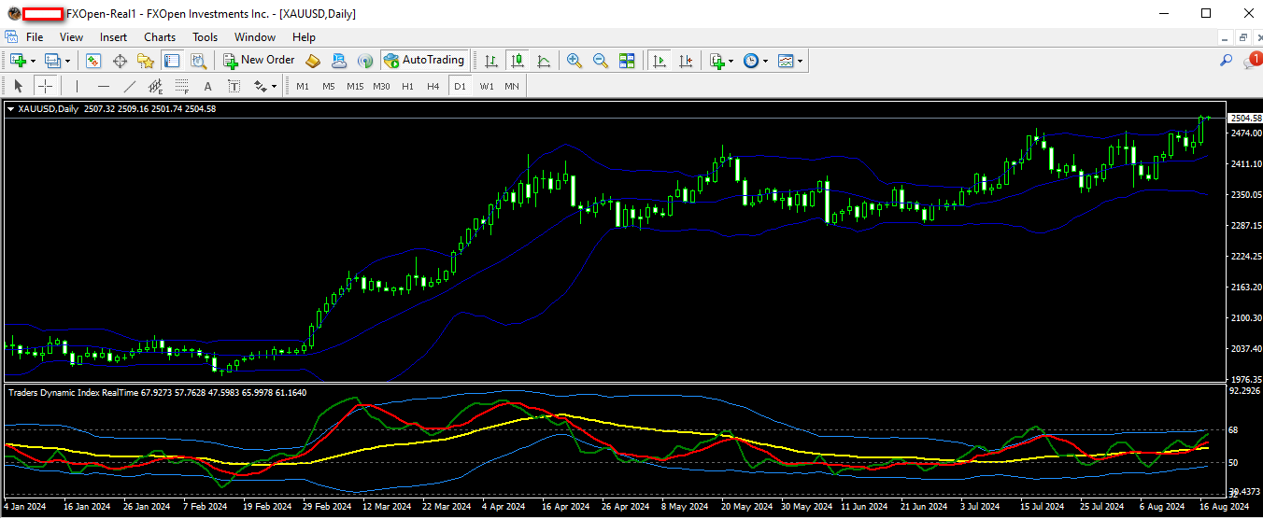Switch to the M30 timeframe
The width and height of the screenshot is (1263, 519).
coord(381,87)
